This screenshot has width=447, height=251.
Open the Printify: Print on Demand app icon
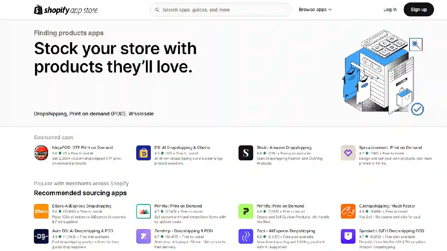click(x=246, y=211)
